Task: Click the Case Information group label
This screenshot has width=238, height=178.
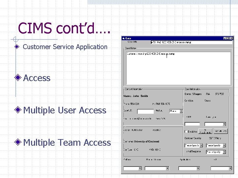Action: pyautogui.click(x=192, y=89)
